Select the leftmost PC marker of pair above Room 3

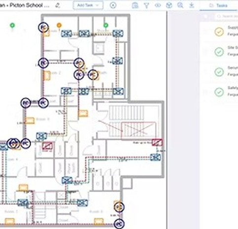26,103
